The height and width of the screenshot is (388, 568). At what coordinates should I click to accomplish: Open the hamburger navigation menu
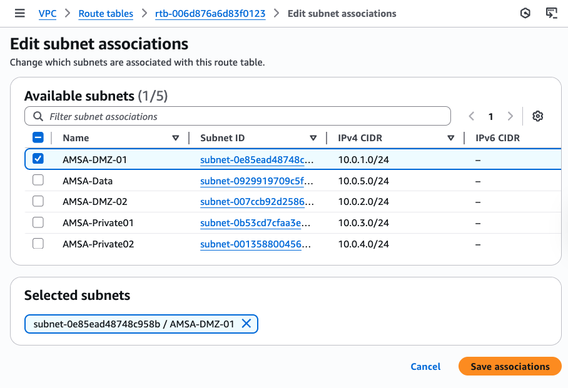(20, 13)
